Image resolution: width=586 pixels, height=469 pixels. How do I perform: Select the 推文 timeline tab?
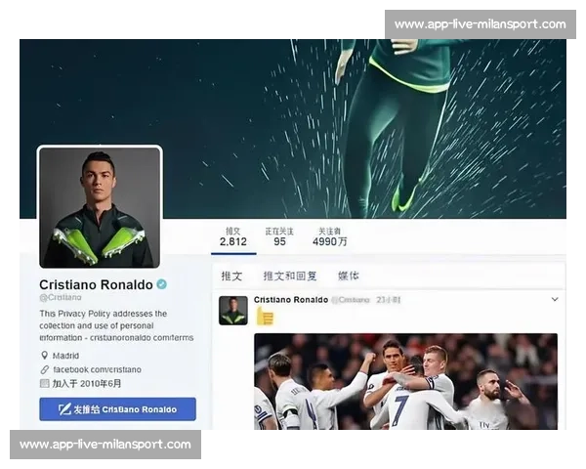tap(231, 276)
